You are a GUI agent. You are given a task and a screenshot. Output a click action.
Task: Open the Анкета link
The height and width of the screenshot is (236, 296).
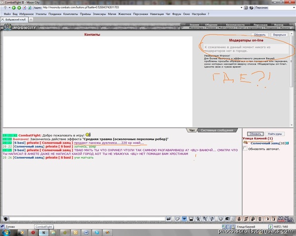[285, 28]
